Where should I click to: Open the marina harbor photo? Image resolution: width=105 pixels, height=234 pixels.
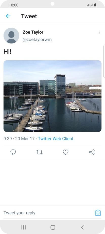coord(52,96)
